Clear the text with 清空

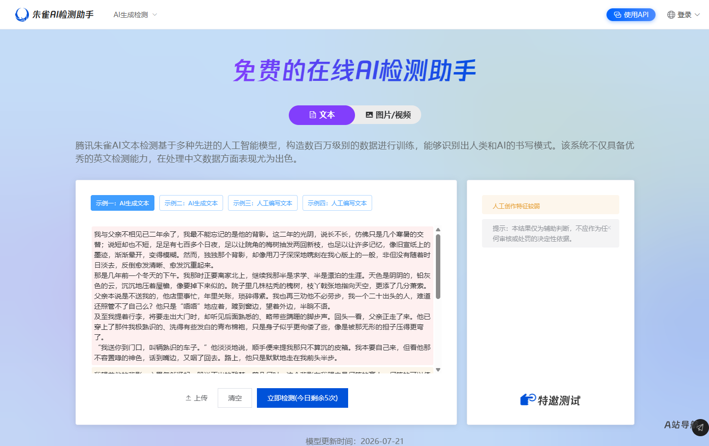point(235,398)
